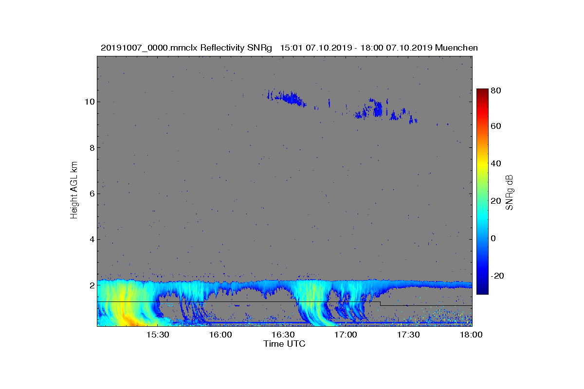Screen dimensions: 584x389
Task: Click the height tick label 6
Action: [x=91, y=194]
